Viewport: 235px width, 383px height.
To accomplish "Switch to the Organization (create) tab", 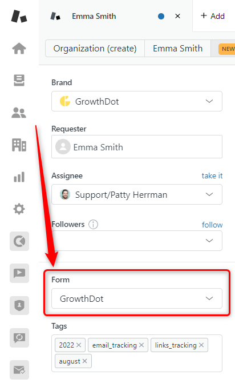I will pyautogui.click(x=95, y=49).
